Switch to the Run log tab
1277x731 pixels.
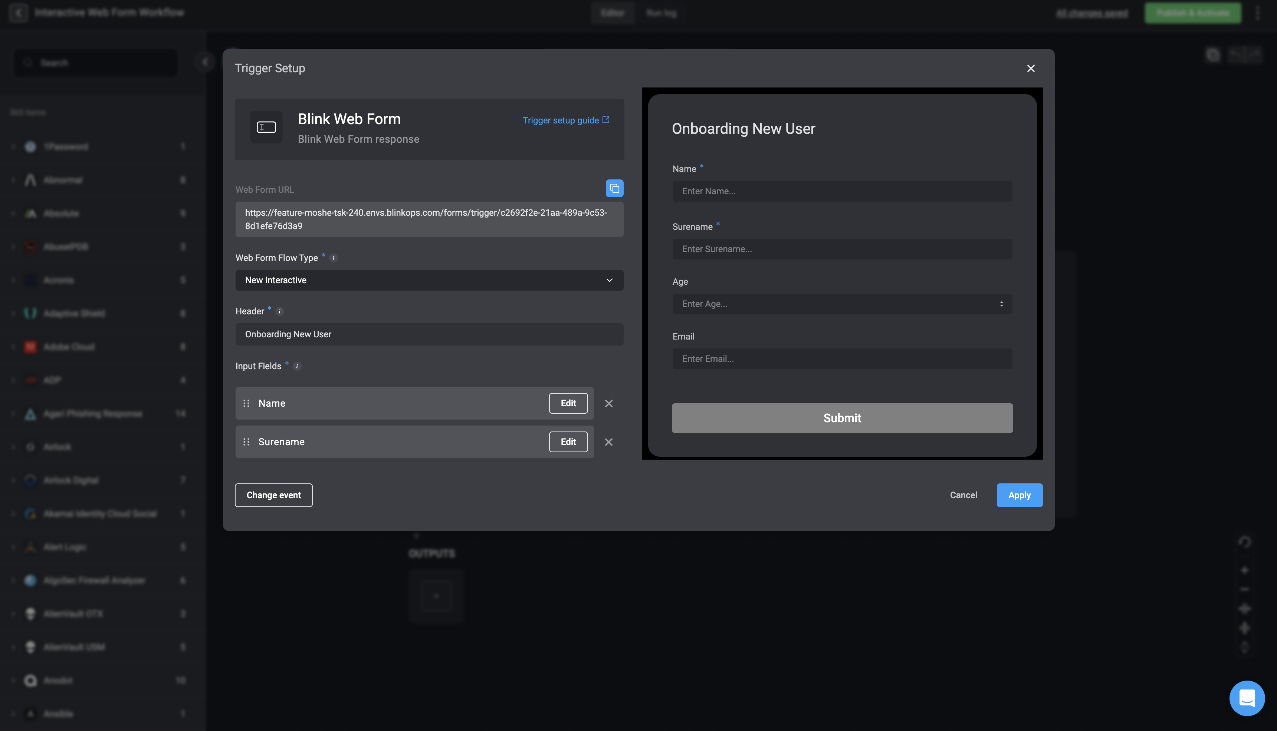point(661,13)
